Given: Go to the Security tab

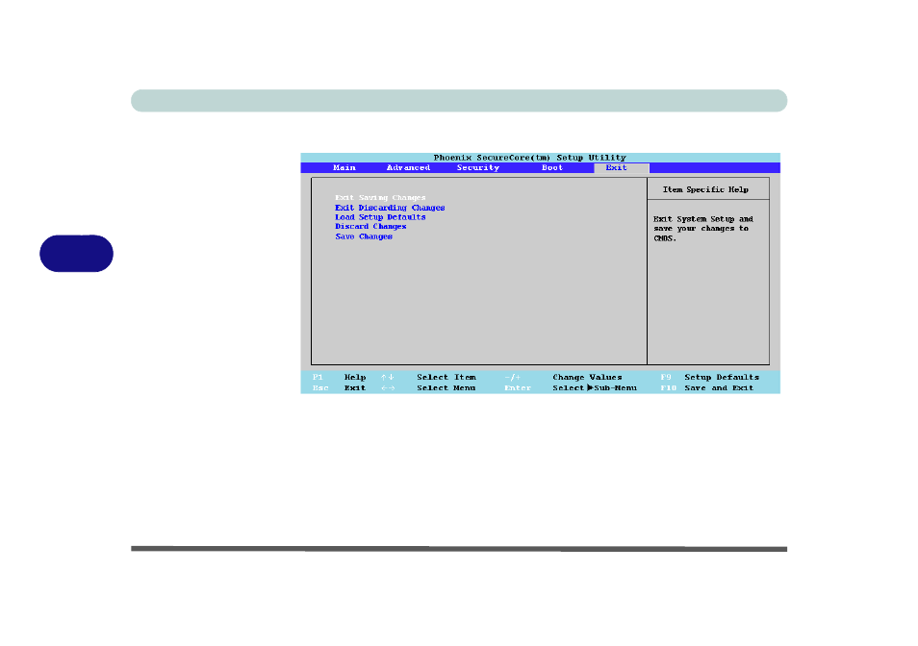Looking at the screenshot, I should [x=477, y=168].
